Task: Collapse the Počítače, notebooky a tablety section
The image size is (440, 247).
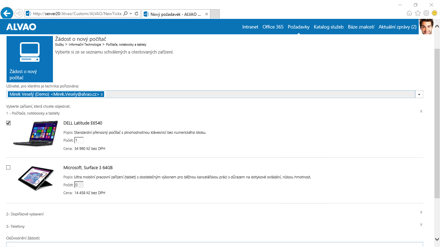Action: coord(421,111)
